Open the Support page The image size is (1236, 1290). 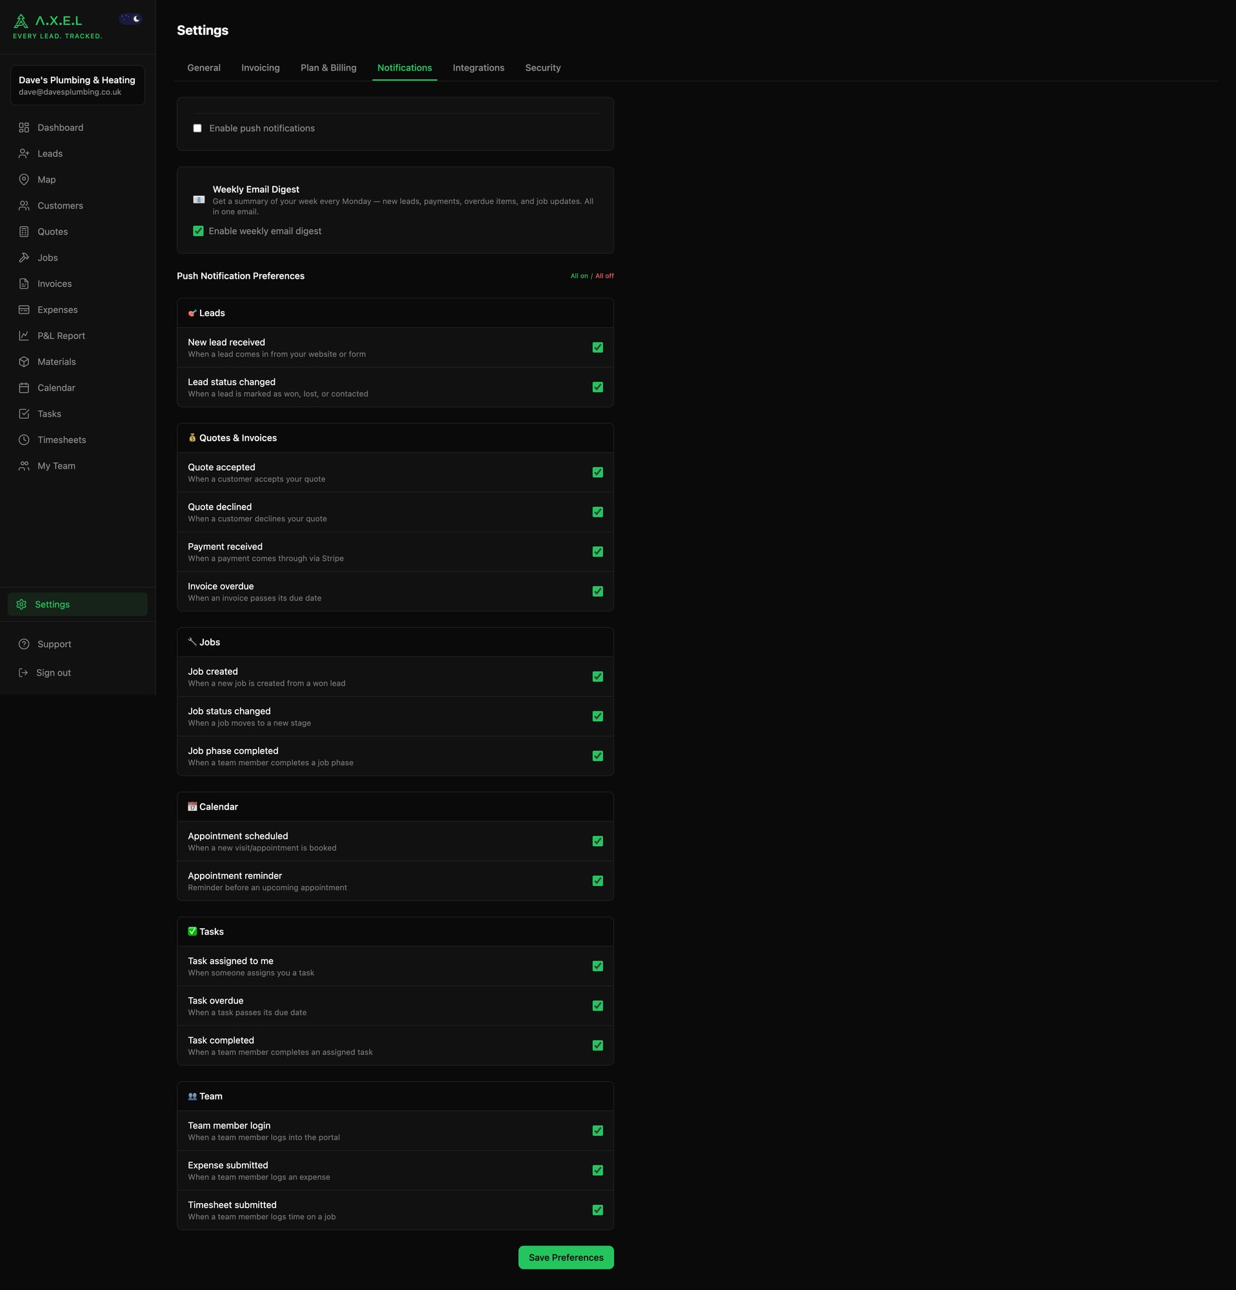coord(54,643)
